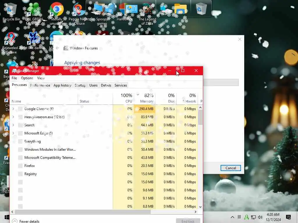Click the anime character icon in the top dock

click(x=147, y=9)
